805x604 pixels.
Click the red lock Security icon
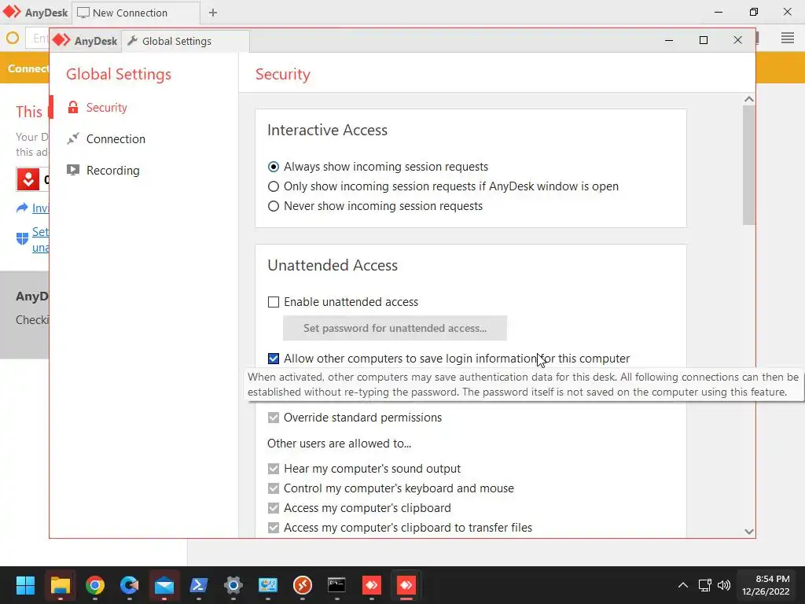click(73, 107)
